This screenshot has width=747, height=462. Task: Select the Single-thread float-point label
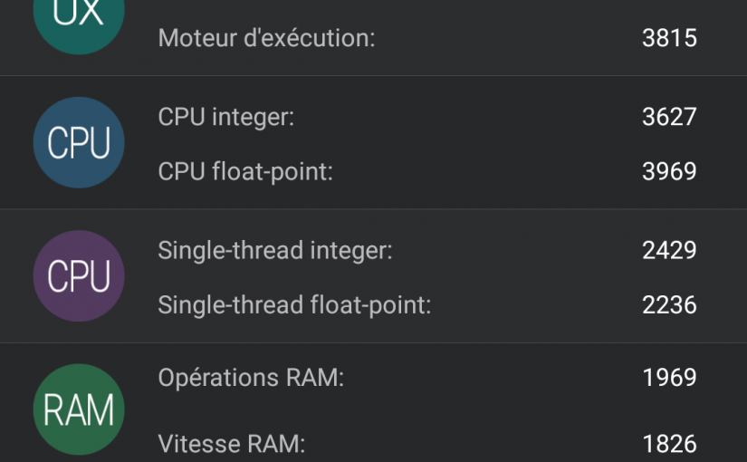point(294,305)
